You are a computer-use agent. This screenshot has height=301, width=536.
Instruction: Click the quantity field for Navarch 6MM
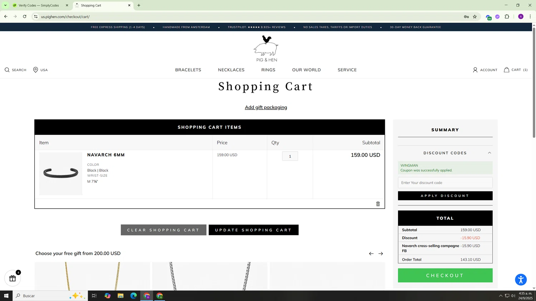tap(290, 156)
